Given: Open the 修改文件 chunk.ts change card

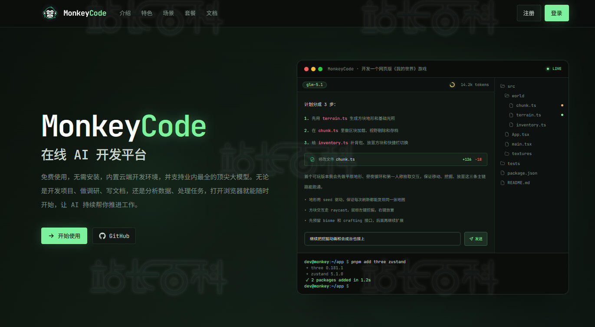Looking at the screenshot, I should (x=396, y=159).
